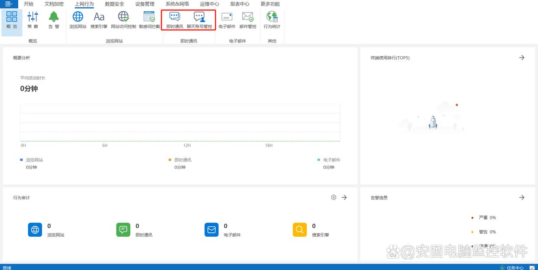This screenshot has width=538, height=270.
Task: Open 行为审计 settings gear icon
Action: pos(334,197)
